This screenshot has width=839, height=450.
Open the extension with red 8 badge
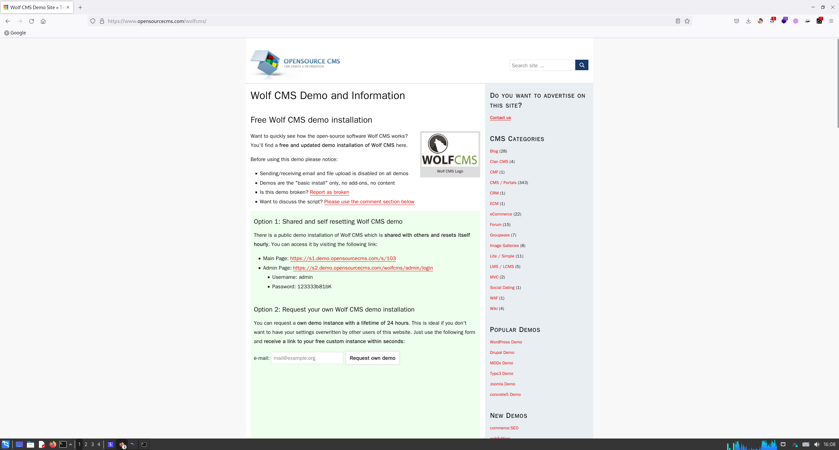click(772, 21)
